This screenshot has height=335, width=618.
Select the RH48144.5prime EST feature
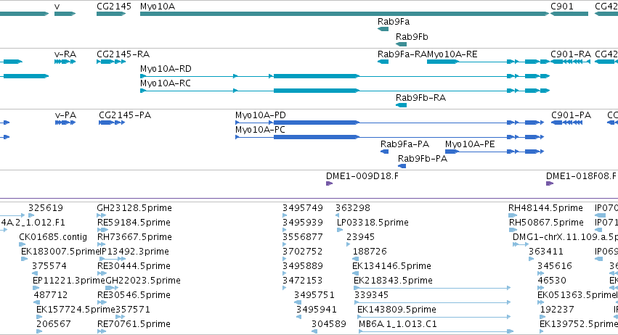pos(513,215)
